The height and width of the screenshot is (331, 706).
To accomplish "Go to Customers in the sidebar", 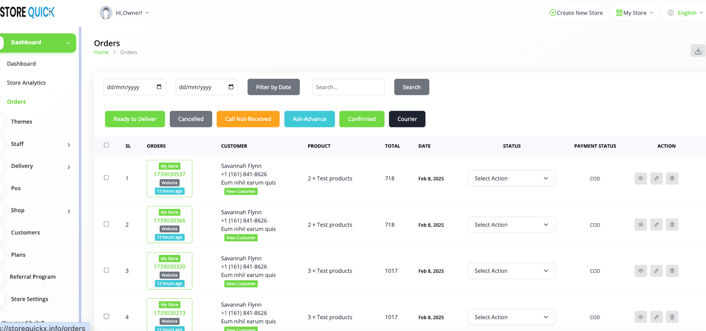I will pos(25,232).
